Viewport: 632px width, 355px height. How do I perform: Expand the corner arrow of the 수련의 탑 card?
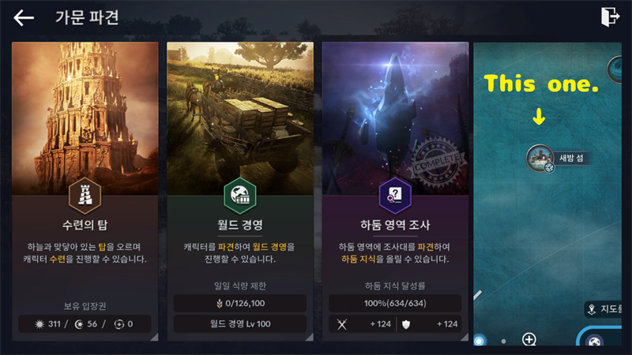tap(154, 338)
